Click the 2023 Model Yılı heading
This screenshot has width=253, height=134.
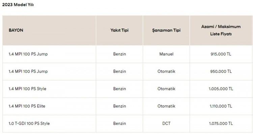pos(18,5)
